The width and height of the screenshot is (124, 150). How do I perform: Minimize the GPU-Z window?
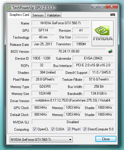(x=95, y=7)
